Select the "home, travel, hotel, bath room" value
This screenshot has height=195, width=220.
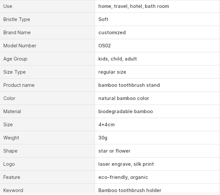[x=134, y=6]
